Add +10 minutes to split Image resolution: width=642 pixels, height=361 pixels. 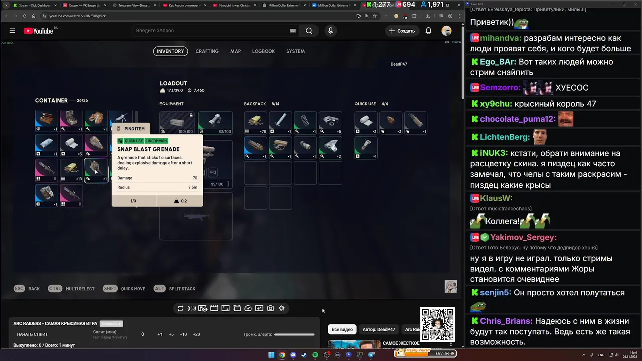(x=183, y=334)
